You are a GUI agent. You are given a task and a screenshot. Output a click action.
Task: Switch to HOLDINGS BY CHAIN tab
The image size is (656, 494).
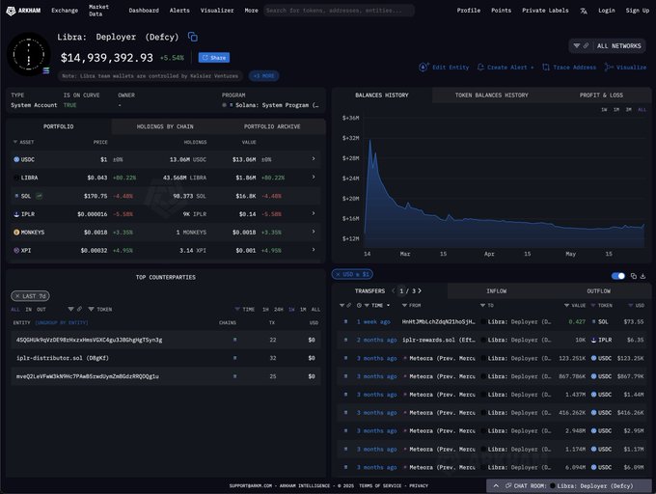coord(165,126)
